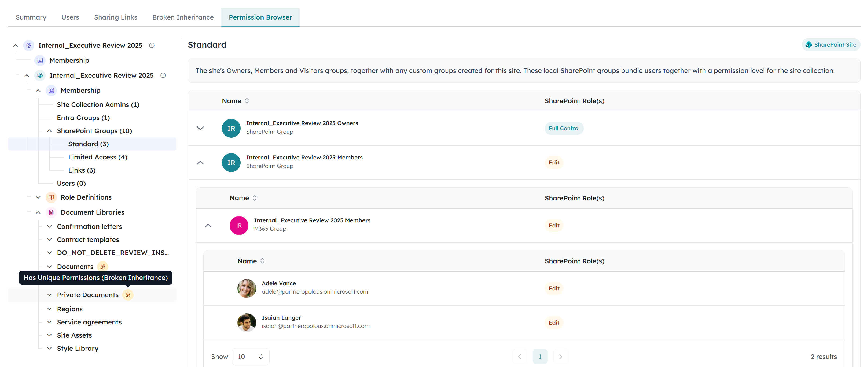Collapse the SharePoint Groups (10) node
This screenshot has width=864, height=367.
point(49,131)
